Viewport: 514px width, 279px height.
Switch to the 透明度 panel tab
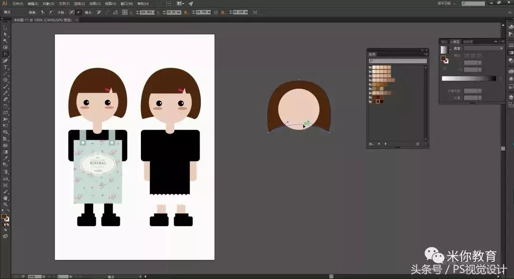pos(468,42)
